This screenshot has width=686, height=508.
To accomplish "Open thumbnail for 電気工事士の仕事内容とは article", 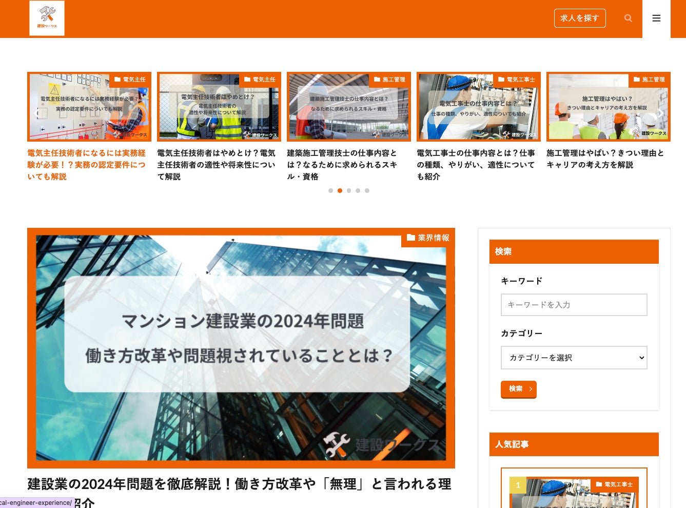I will tap(479, 107).
